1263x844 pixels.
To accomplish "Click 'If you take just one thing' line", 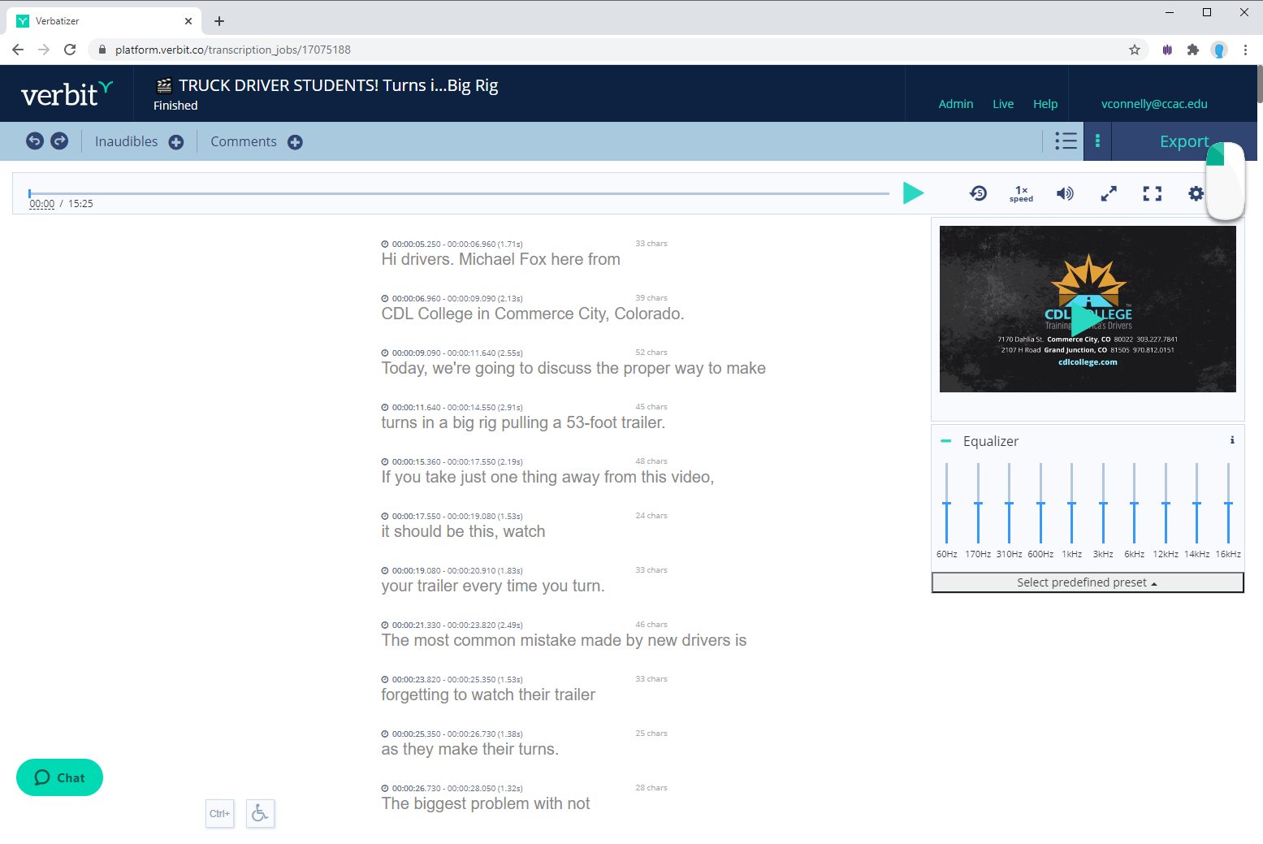I will (547, 477).
